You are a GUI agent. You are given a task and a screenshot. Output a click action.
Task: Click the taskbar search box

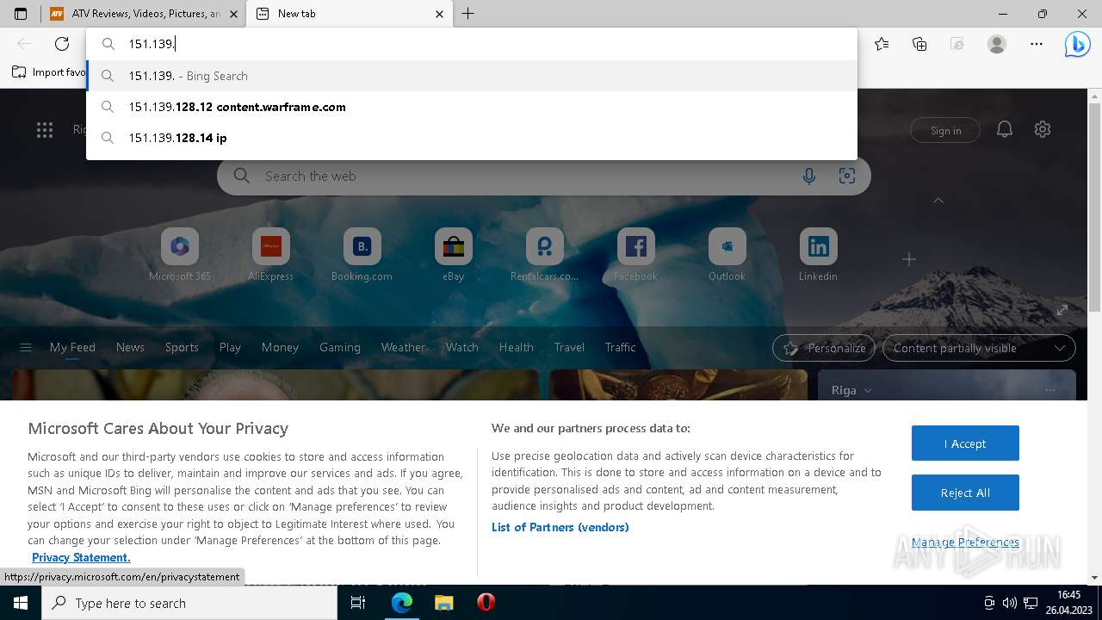click(x=189, y=603)
